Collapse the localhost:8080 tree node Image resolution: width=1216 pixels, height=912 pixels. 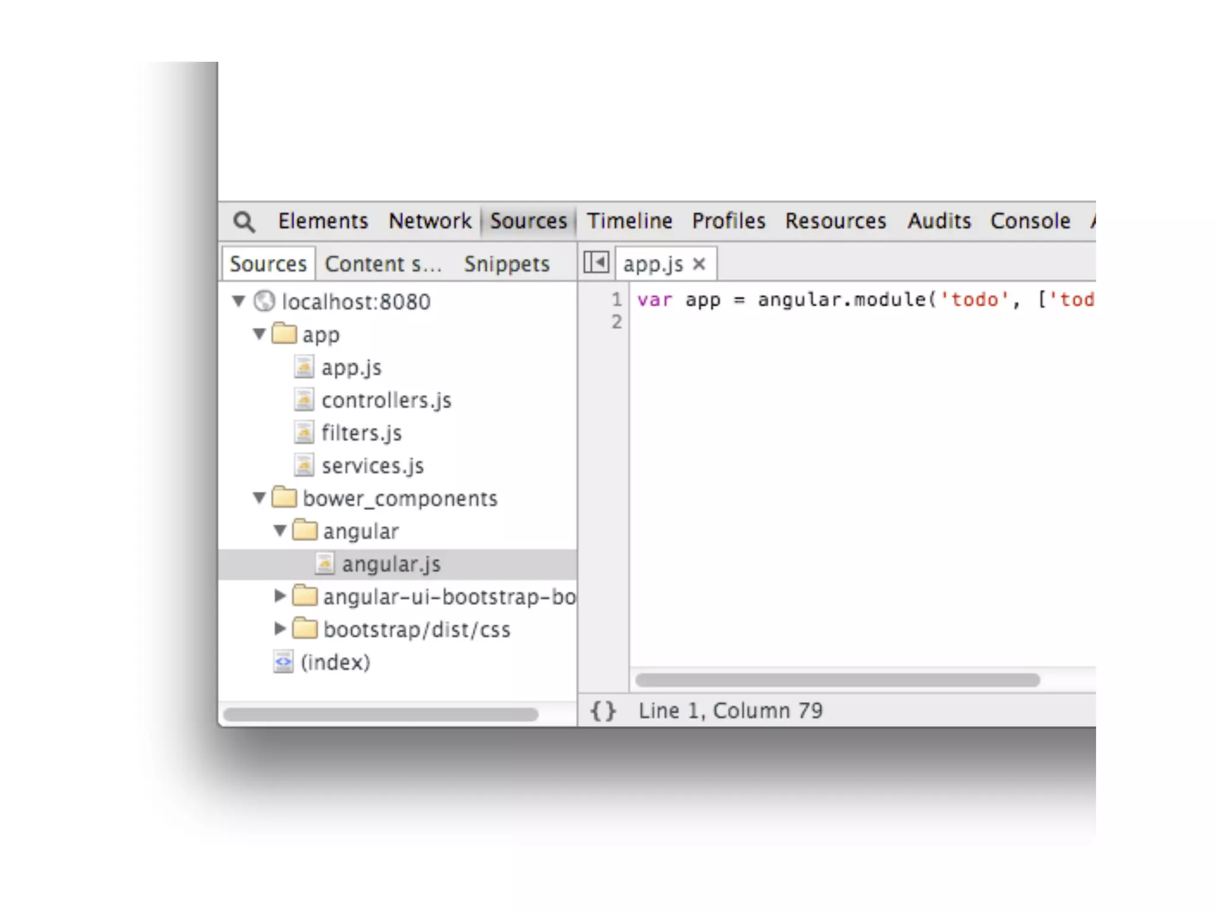[239, 301]
